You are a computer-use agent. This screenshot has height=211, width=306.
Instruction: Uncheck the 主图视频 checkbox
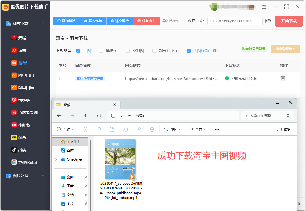[x=189, y=51]
